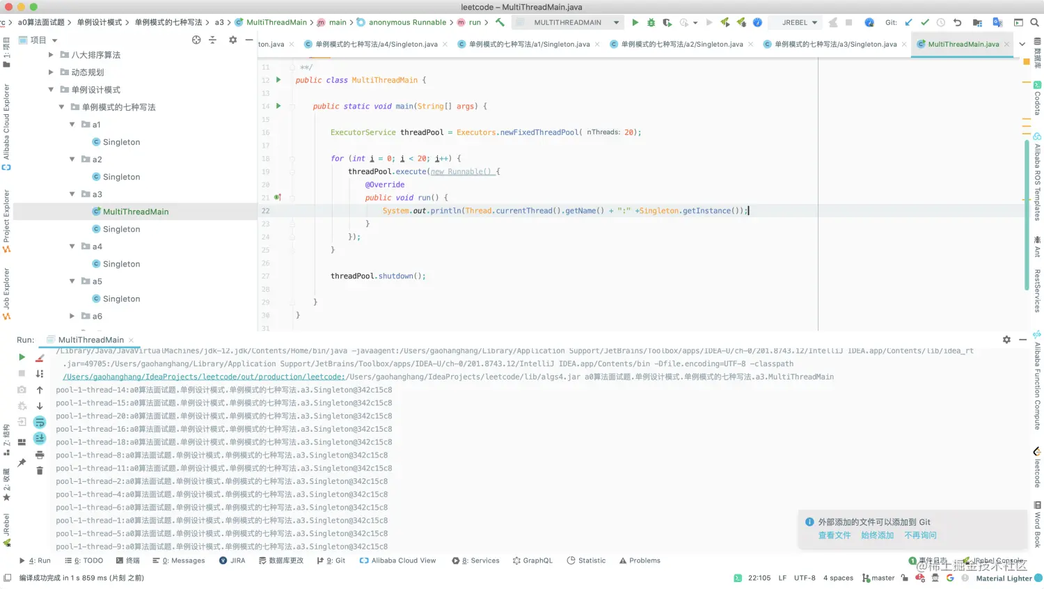1044x589 pixels.
Task: Start debugging with the bug icon
Action: [x=651, y=22]
